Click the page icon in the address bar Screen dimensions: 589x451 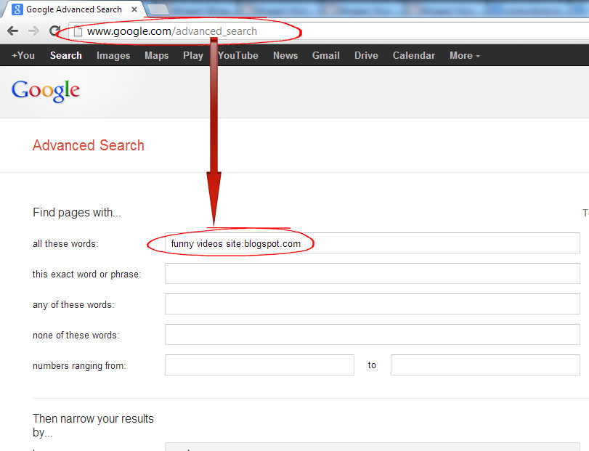tap(78, 31)
